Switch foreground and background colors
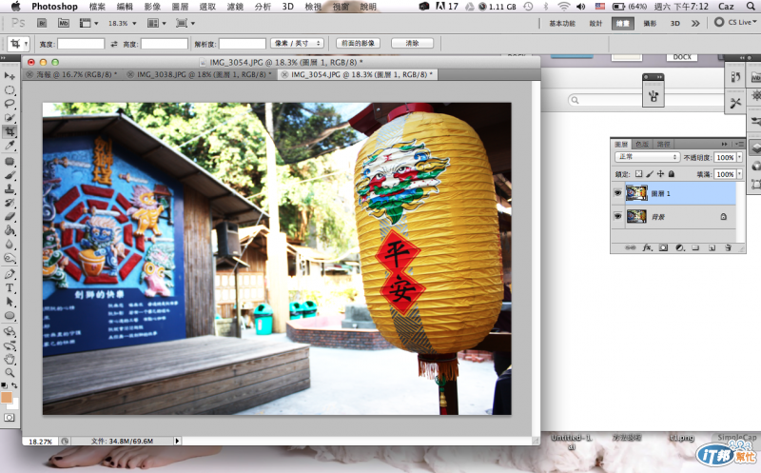The width and height of the screenshot is (761, 473). (x=14, y=385)
